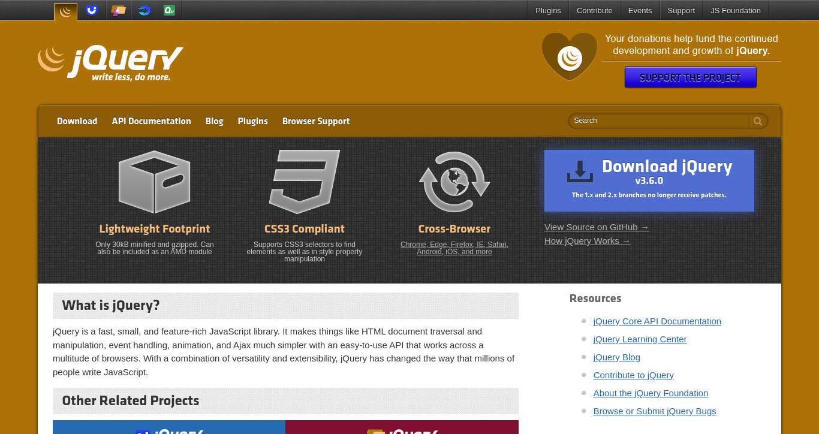The image size is (819, 434).
Task: Open Contribute in the top bar
Action: coord(594,10)
